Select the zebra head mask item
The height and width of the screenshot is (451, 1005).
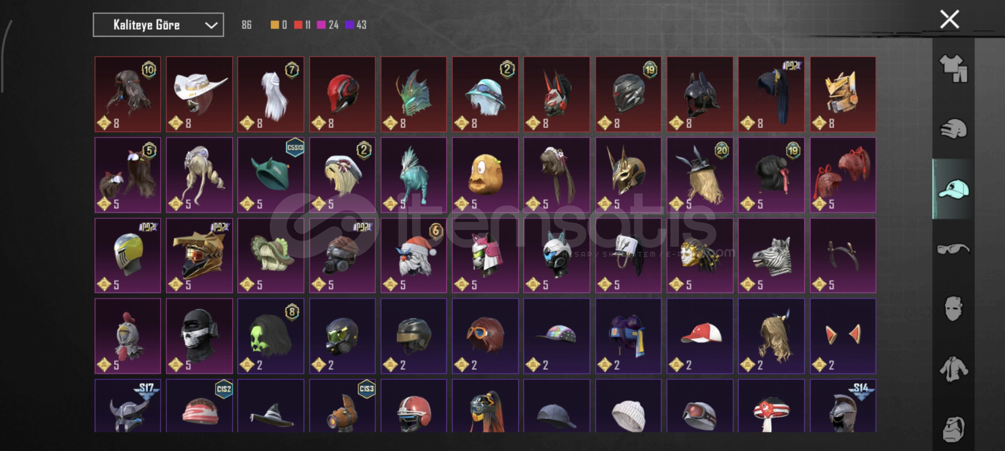(771, 256)
